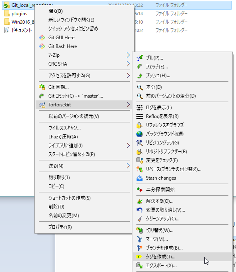Expand the アクセスを許可する submenu arrow

coord(128,76)
